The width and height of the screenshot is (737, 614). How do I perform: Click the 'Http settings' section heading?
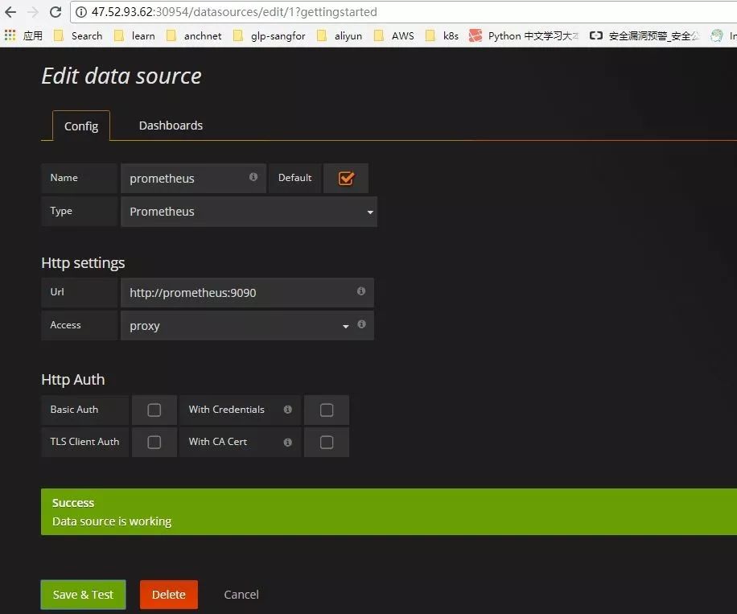pyautogui.click(x=83, y=263)
